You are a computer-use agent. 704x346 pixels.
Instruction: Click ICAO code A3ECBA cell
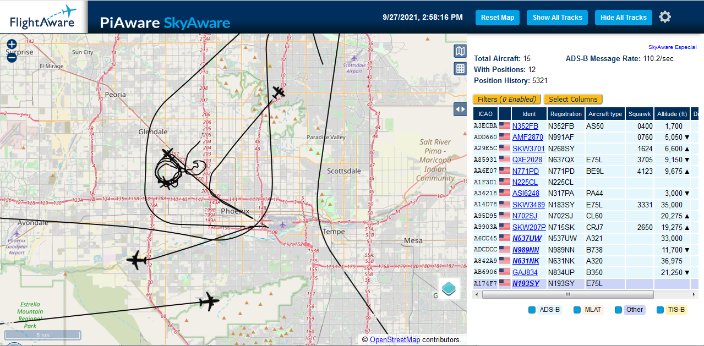click(485, 126)
